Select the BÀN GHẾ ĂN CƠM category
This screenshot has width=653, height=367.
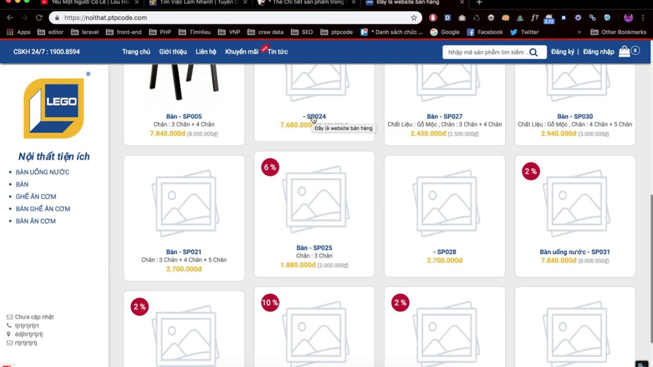point(43,209)
